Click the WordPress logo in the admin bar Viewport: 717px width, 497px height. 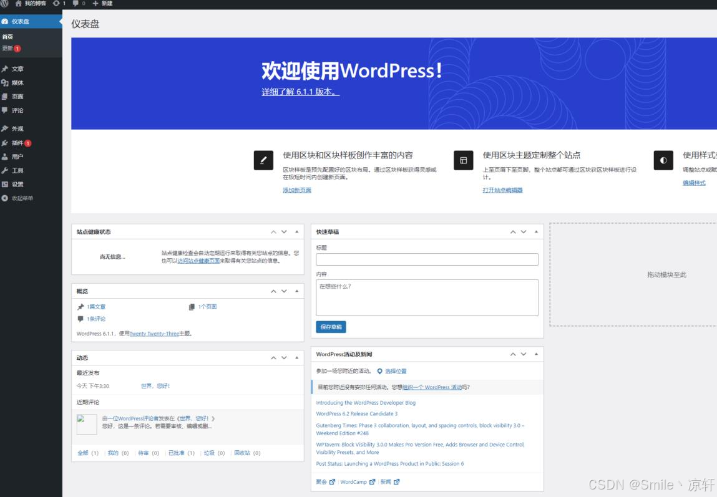(4, 3)
